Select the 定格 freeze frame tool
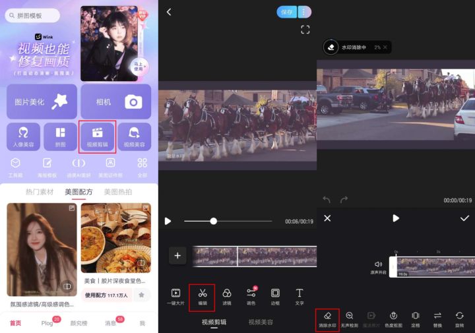Viewport: 475px width, 333px height. click(416, 320)
